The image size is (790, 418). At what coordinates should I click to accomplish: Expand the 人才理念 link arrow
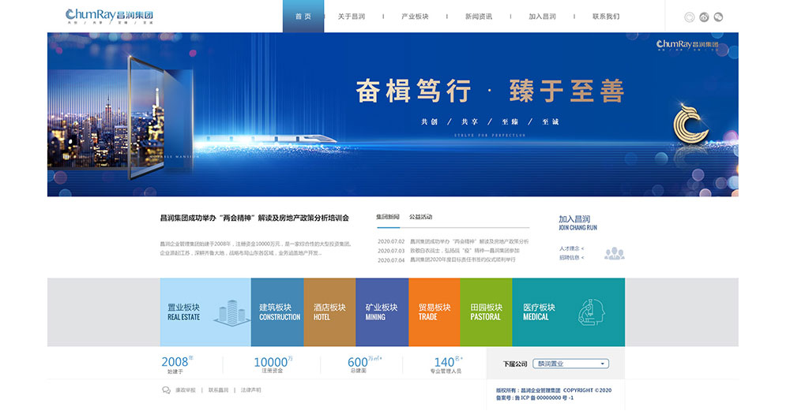point(583,248)
